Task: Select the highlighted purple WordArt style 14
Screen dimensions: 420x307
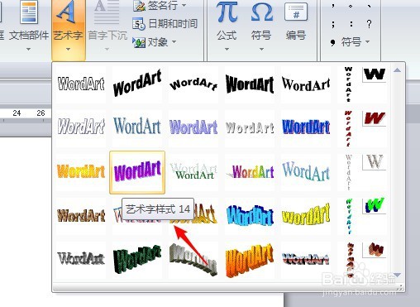Action: click(x=137, y=172)
